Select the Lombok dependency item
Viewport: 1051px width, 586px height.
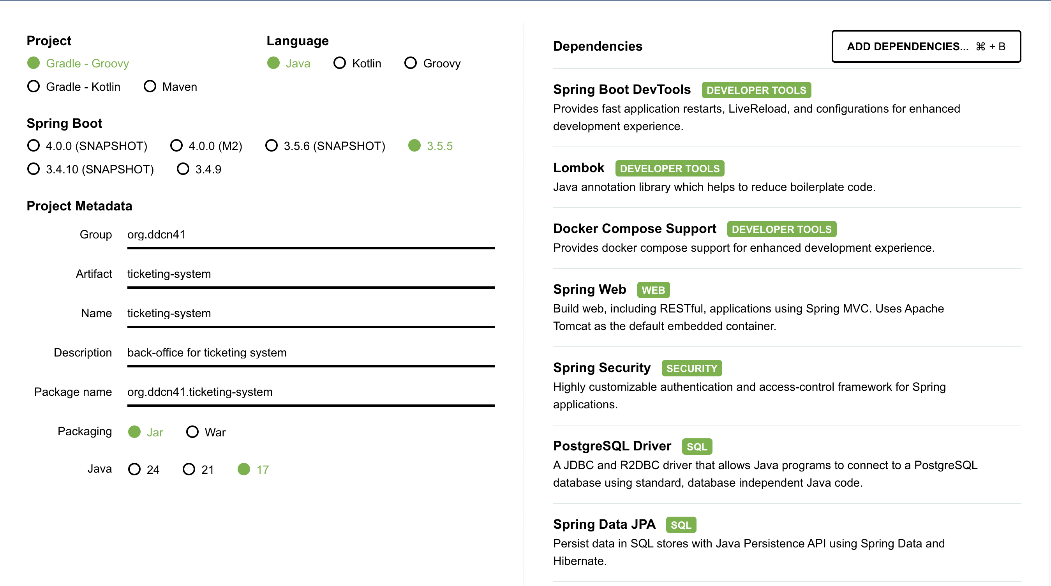pos(578,168)
